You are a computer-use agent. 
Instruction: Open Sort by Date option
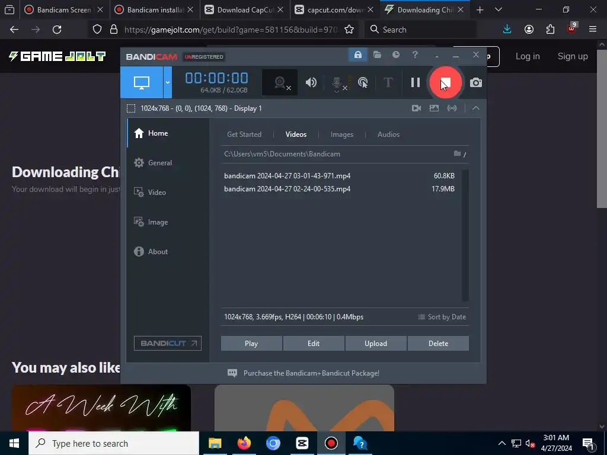click(x=442, y=317)
